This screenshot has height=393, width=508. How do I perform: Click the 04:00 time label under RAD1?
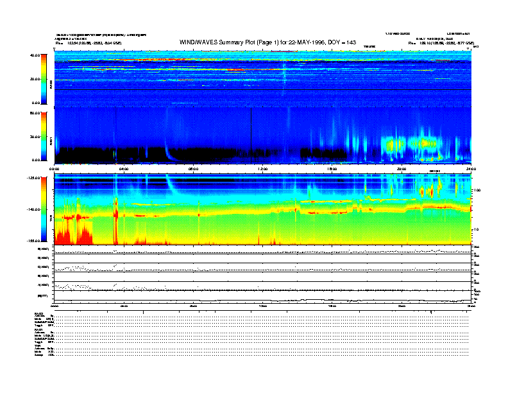tap(124, 169)
